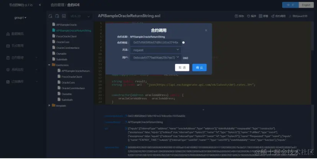Open the 节点管理 sidebar item
317x159 pixels.
coord(15,46)
